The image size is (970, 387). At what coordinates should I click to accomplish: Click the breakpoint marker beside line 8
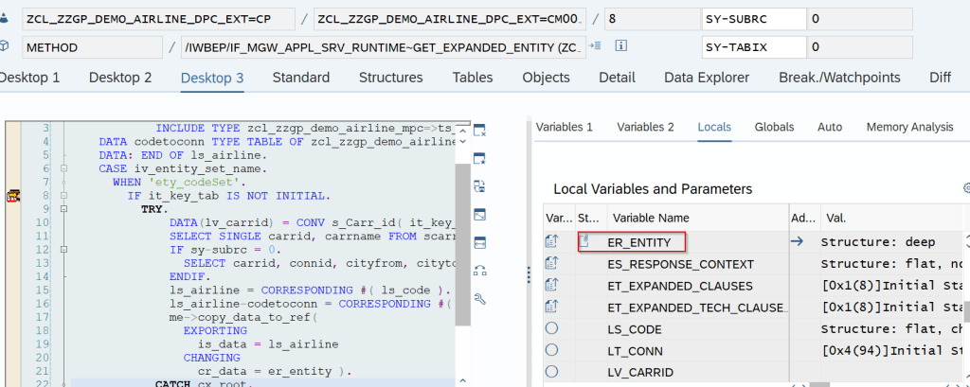click(x=14, y=196)
